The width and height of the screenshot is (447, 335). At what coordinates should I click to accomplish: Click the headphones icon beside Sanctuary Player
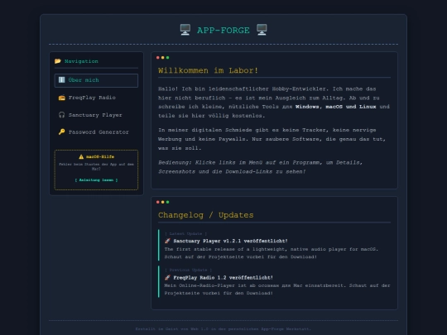[x=61, y=115]
